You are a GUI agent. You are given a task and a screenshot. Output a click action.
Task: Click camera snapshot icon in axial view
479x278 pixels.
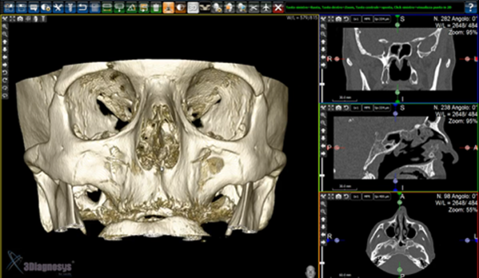pyautogui.click(x=338, y=196)
